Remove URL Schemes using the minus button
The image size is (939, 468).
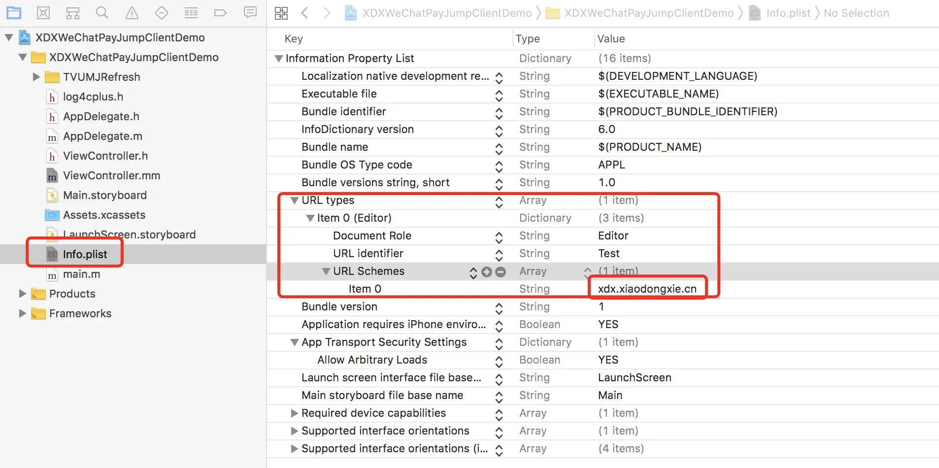coord(501,271)
